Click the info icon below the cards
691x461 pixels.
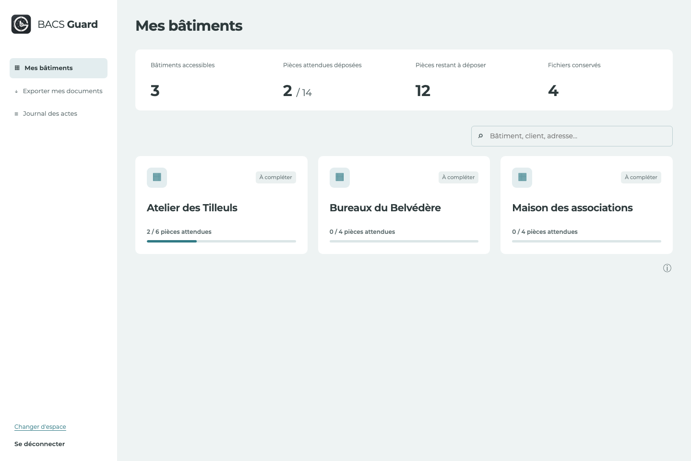pyautogui.click(x=667, y=268)
